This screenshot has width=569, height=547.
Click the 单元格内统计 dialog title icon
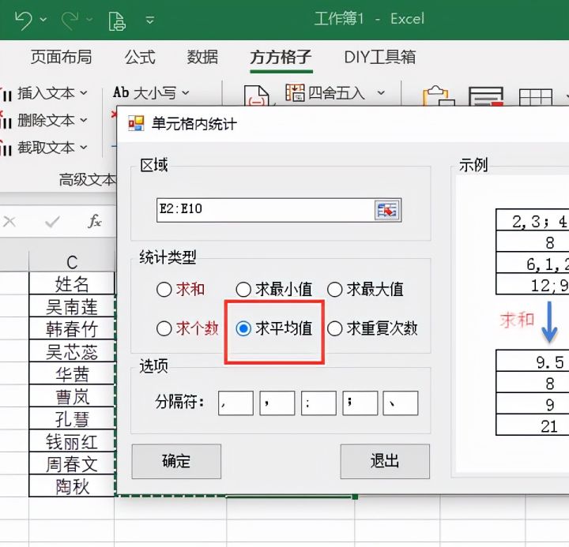(x=136, y=124)
